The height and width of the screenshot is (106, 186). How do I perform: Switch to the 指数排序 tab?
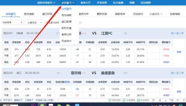(120, 14)
